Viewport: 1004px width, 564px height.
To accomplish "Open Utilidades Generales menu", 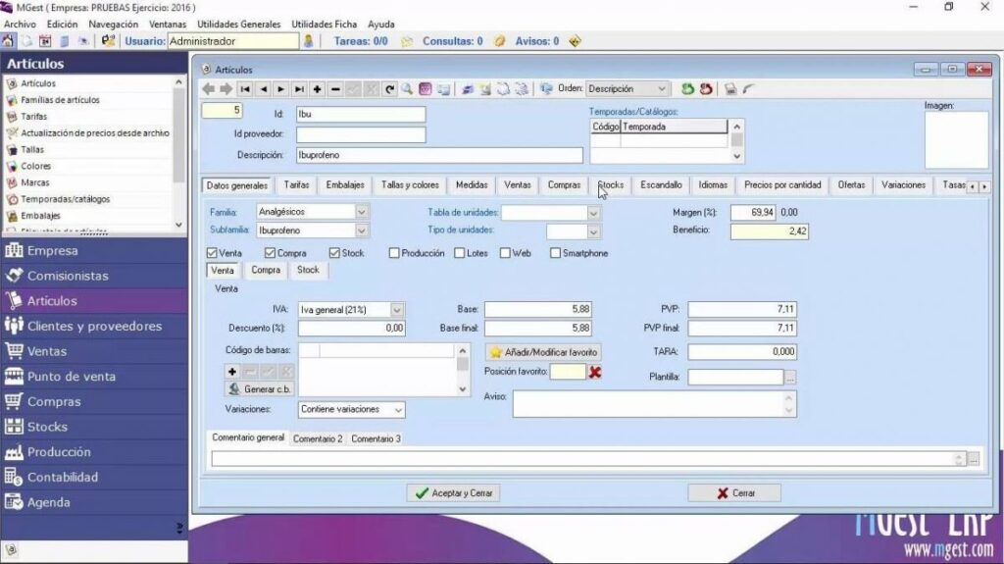I will (x=239, y=25).
